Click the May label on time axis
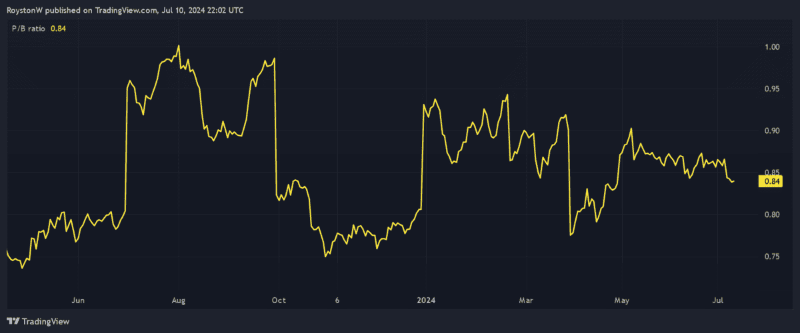 coord(621,301)
